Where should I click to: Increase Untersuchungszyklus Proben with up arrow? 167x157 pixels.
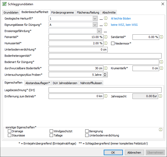pos(105,73)
